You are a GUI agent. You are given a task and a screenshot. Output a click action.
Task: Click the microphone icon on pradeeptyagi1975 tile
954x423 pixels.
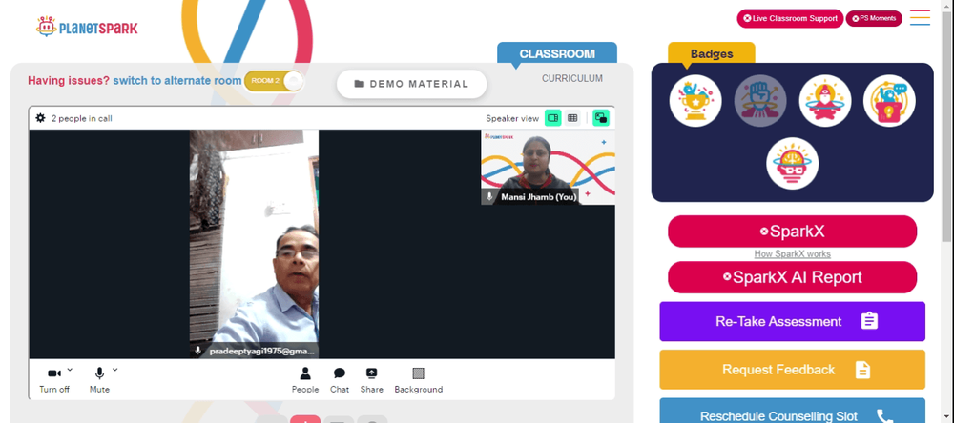197,351
